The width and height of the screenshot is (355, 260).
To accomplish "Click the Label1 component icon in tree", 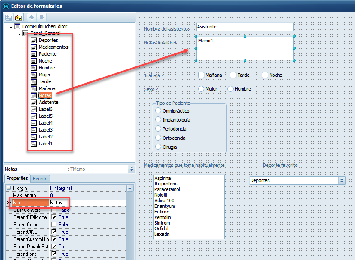I will [34, 144].
